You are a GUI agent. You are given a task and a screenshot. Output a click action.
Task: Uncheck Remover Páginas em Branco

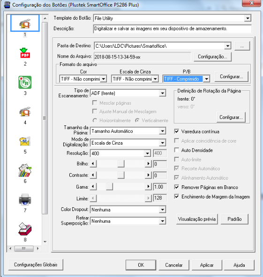(x=177, y=187)
